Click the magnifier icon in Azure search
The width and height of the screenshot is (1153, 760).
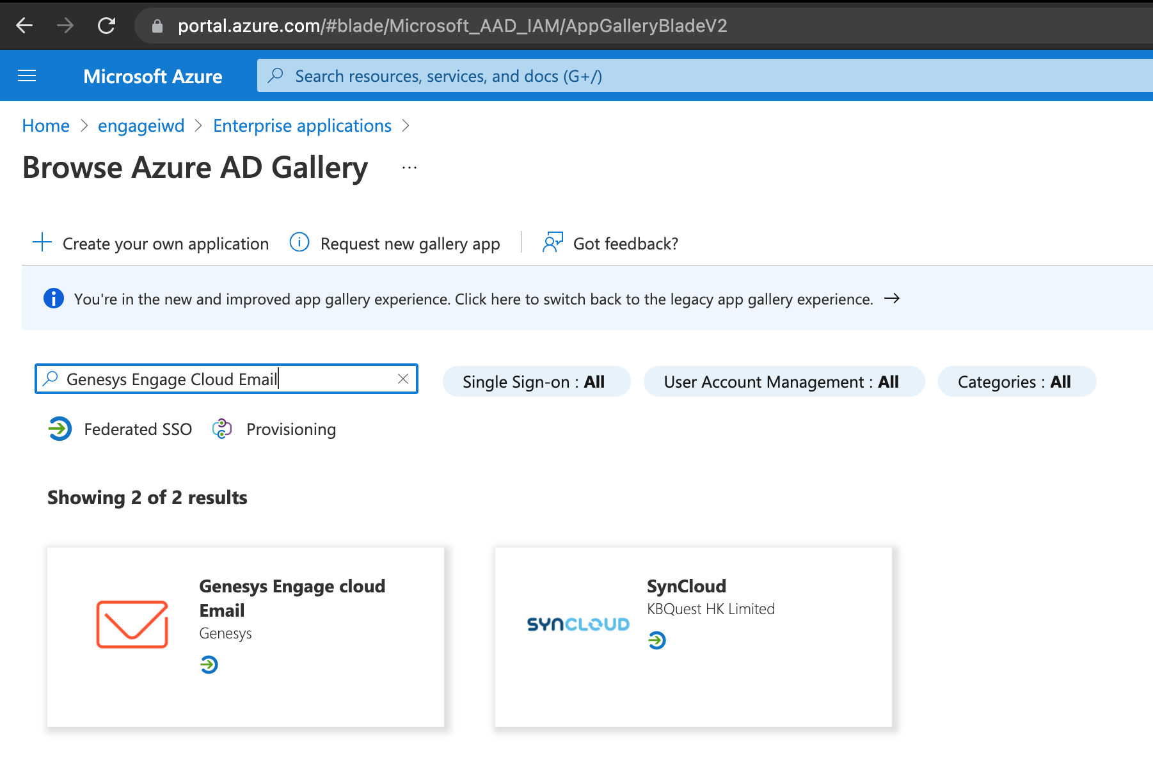[x=276, y=75]
